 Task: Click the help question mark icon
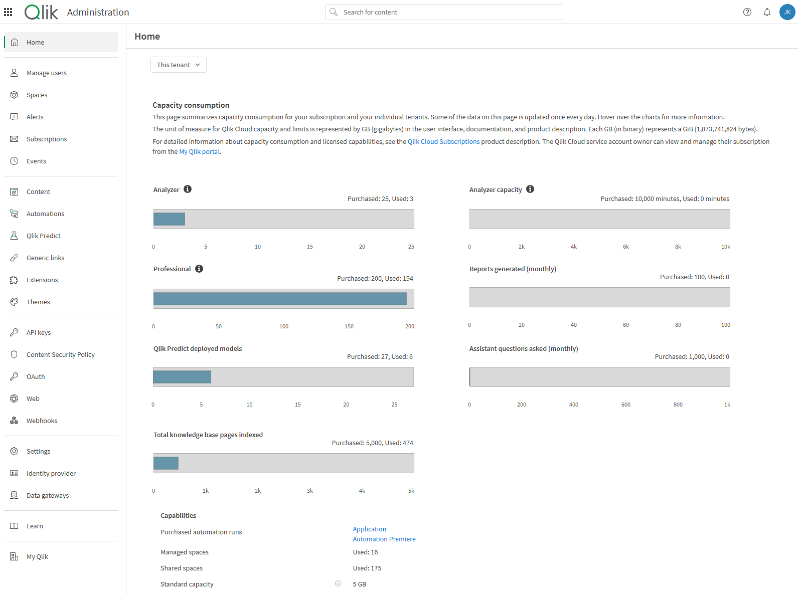click(x=747, y=12)
